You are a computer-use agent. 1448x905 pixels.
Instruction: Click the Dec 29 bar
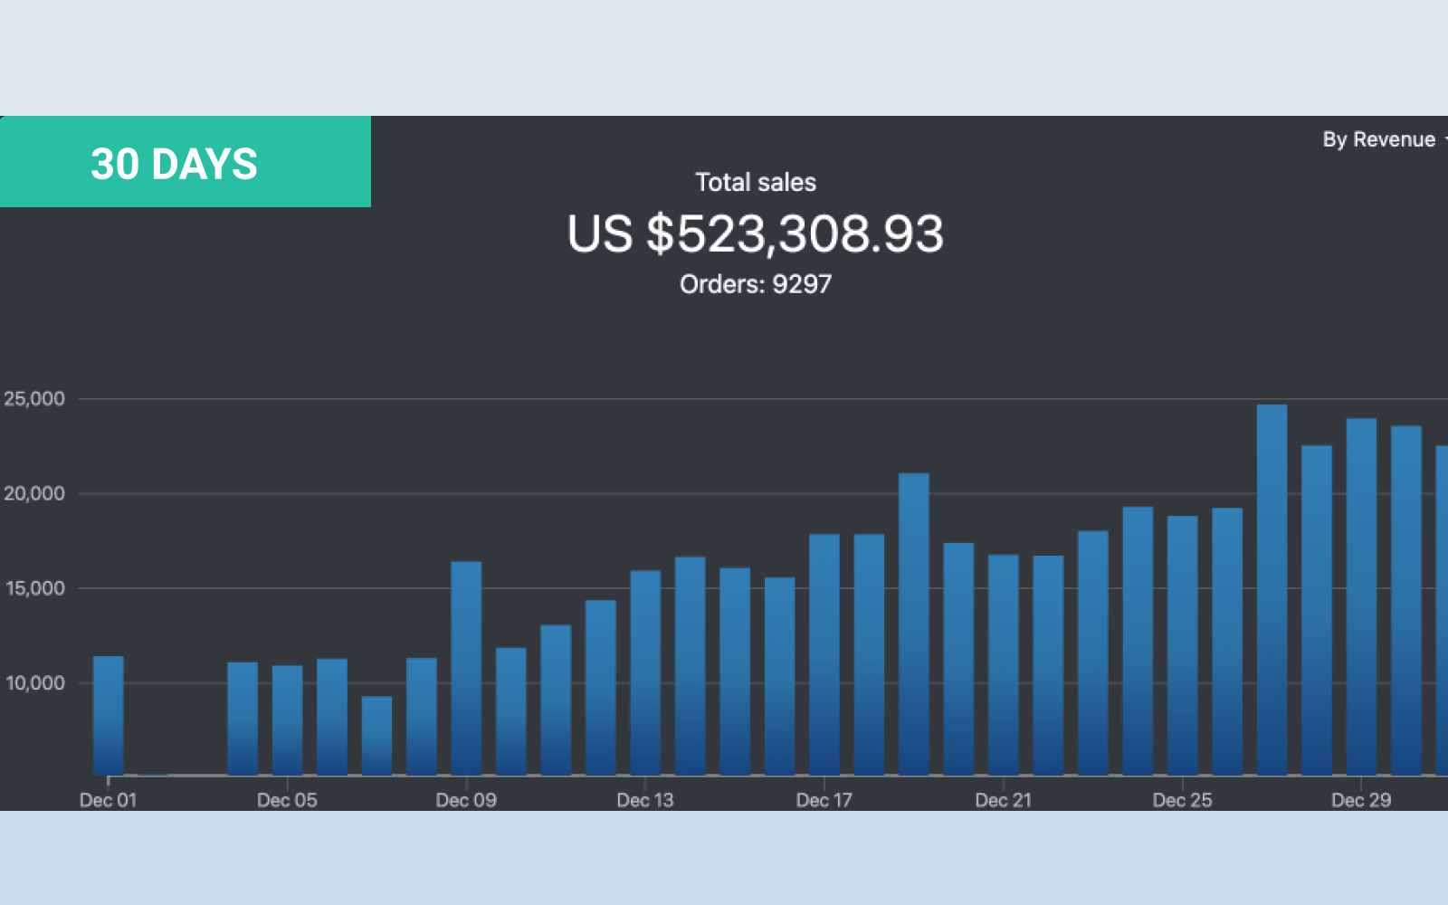pyautogui.click(x=1361, y=597)
